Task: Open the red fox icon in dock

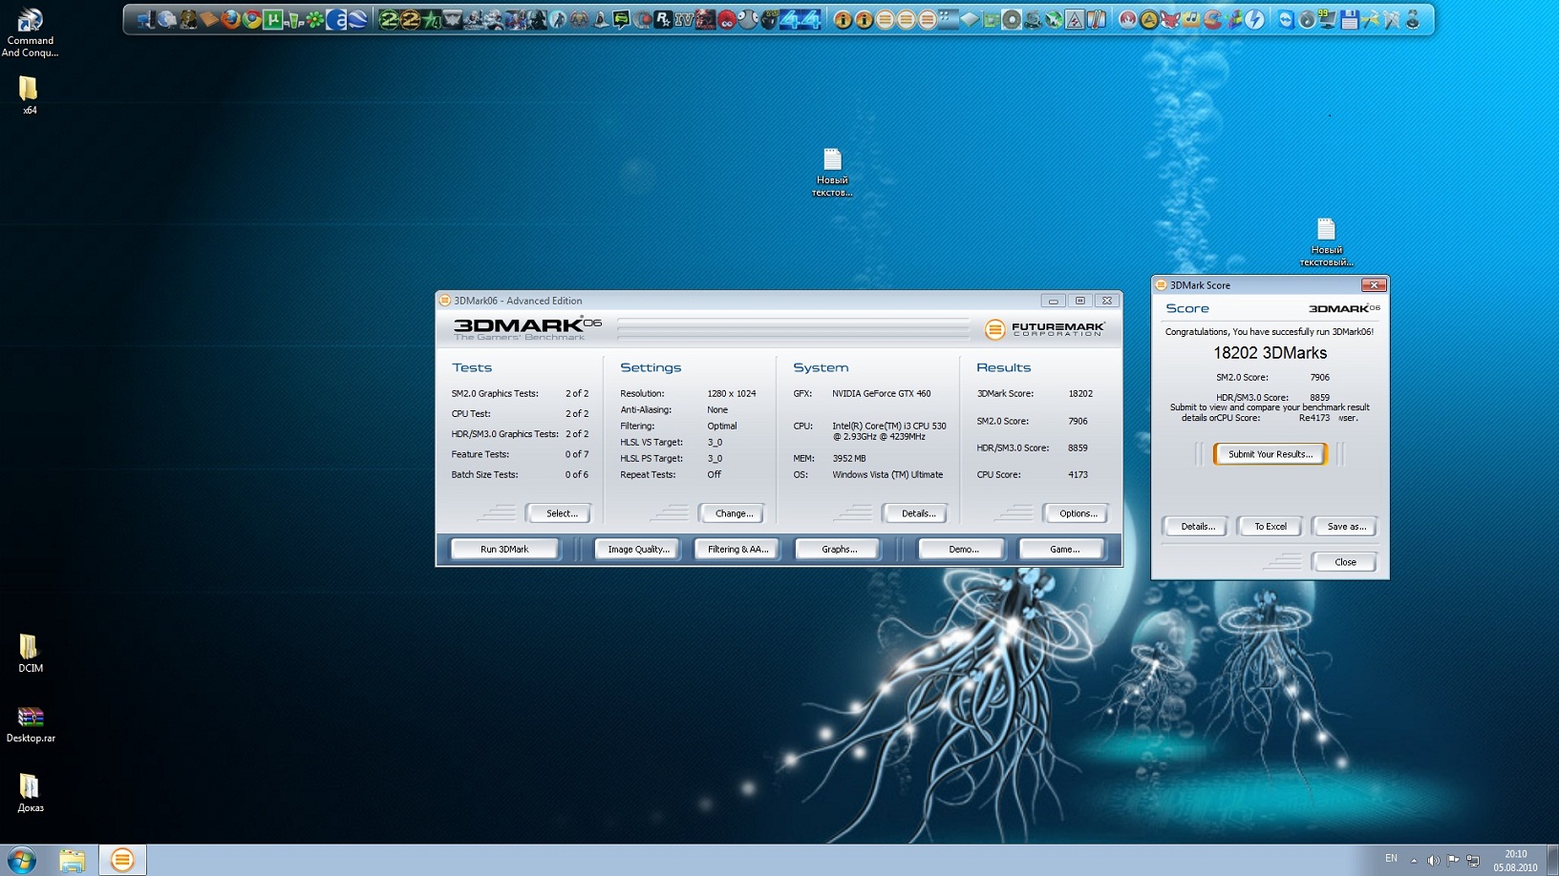Action: point(1168,18)
